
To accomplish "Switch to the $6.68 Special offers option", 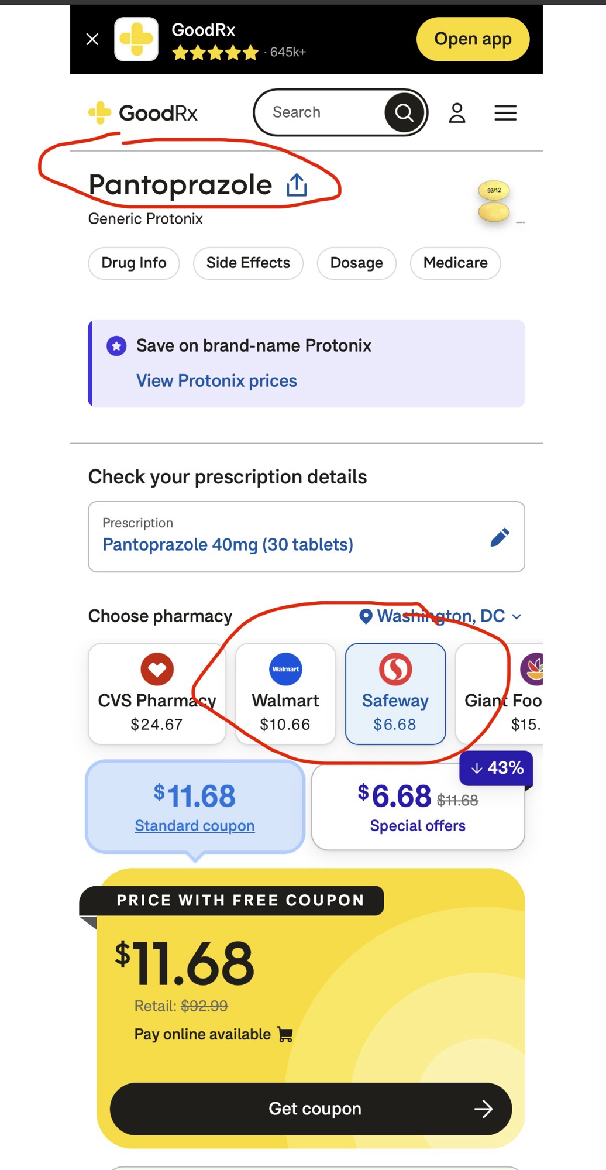I will click(418, 807).
